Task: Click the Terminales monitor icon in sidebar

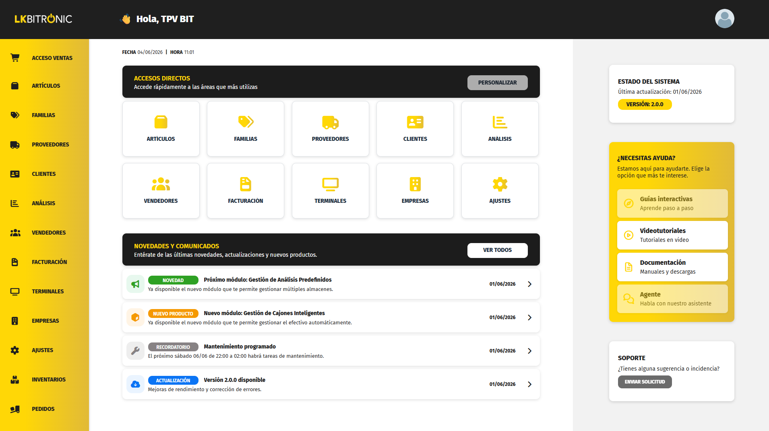Action: [x=15, y=291]
